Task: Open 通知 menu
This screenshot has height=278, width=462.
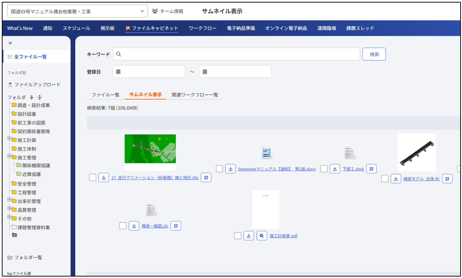Action: point(48,28)
